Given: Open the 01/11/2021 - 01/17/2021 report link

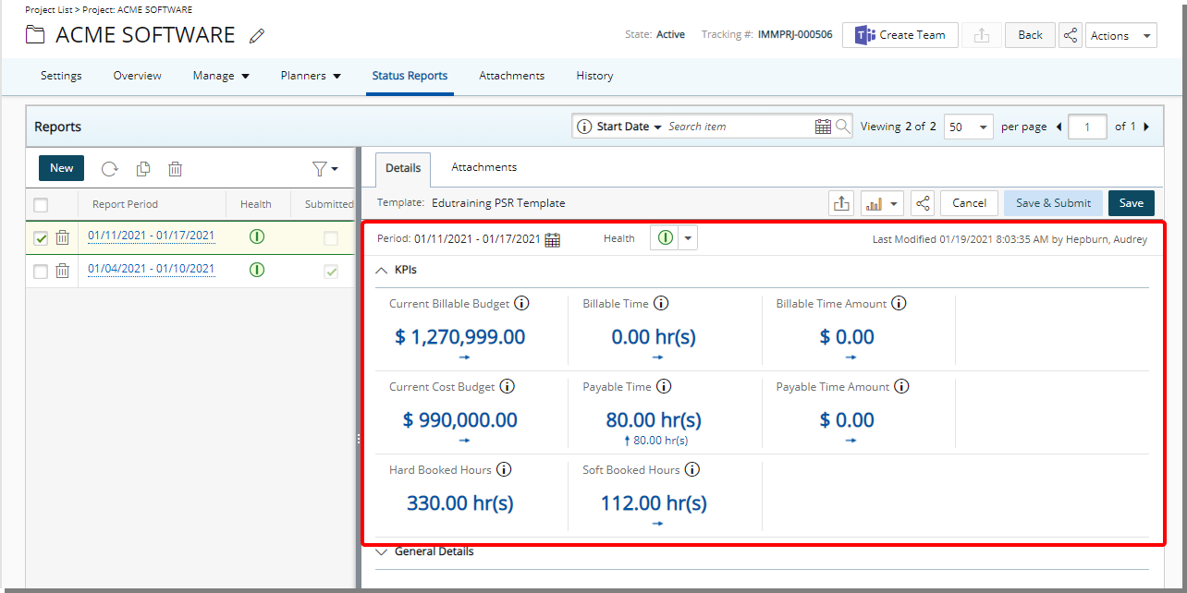Looking at the screenshot, I should pyautogui.click(x=152, y=236).
